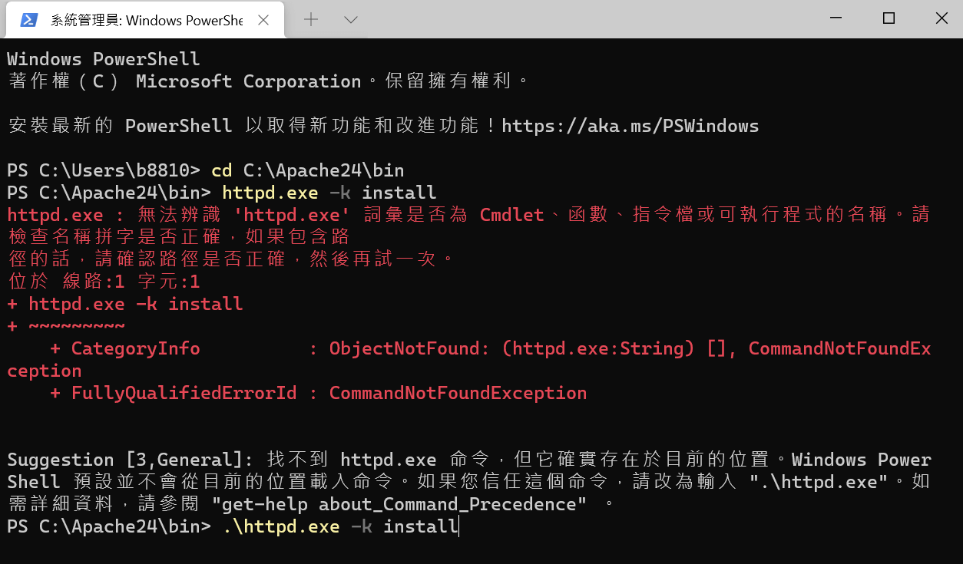Click the first failed httpd.exe -k install command
Viewport: 963px width, 564px height.
tap(329, 193)
